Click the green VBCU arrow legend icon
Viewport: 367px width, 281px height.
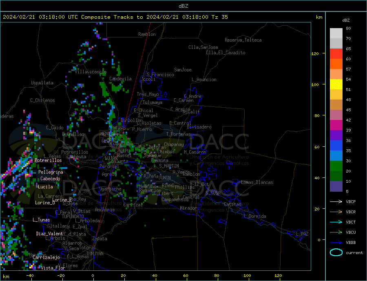[x=336, y=232]
